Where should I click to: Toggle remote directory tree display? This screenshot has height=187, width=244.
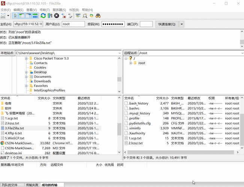(x=28, y=16)
